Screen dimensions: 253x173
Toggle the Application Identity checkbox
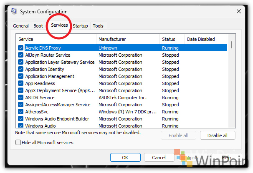click(20, 69)
